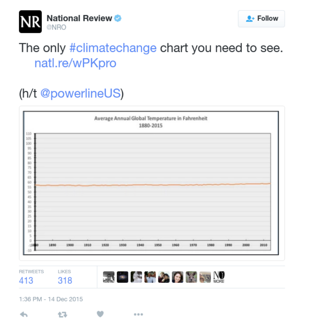Click the National Review NR profile logo

point(30,22)
